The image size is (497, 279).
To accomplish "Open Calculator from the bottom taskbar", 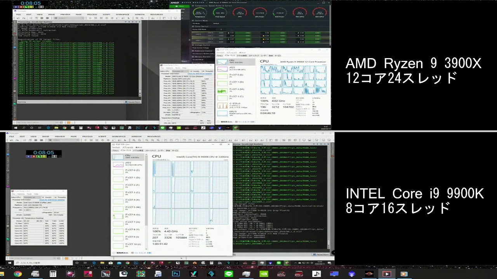I will pos(53,274).
